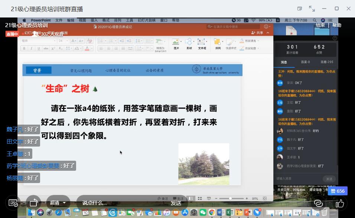Click the thumbs-up like icon

340,203
